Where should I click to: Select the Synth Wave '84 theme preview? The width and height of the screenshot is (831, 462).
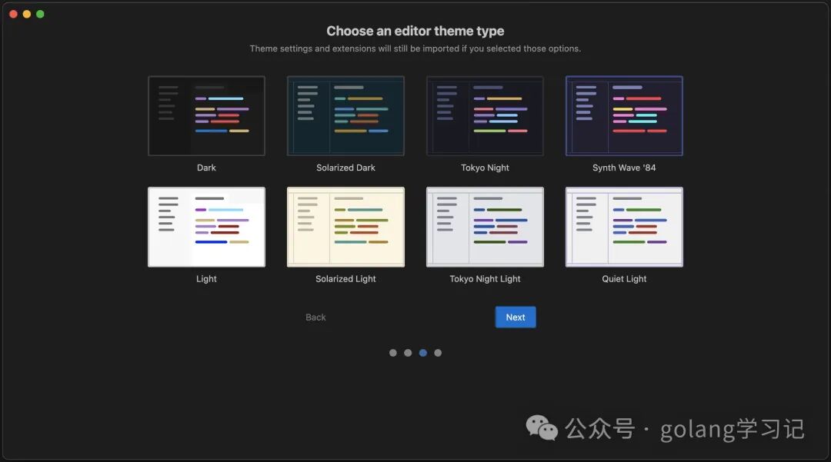(624, 116)
